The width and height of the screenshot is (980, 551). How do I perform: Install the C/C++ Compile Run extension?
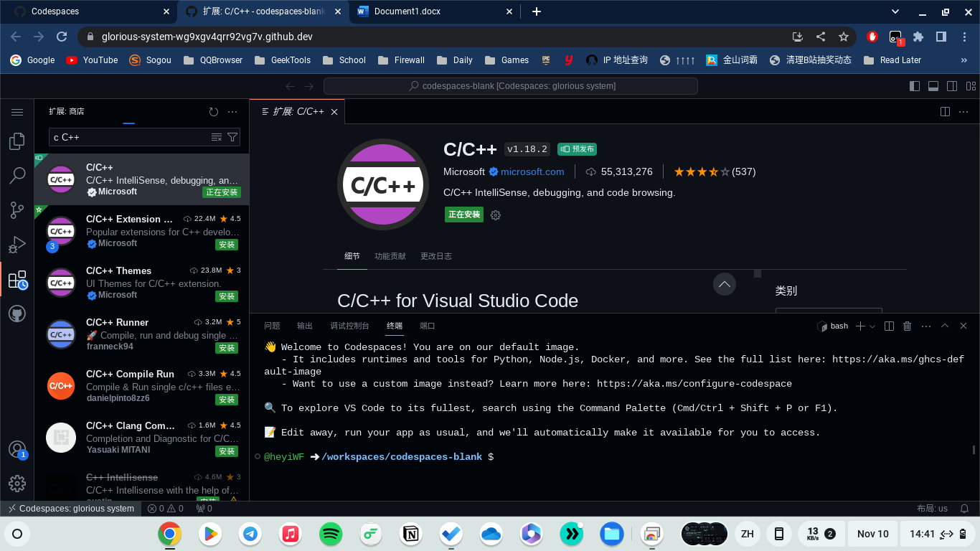pyautogui.click(x=227, y=400)
